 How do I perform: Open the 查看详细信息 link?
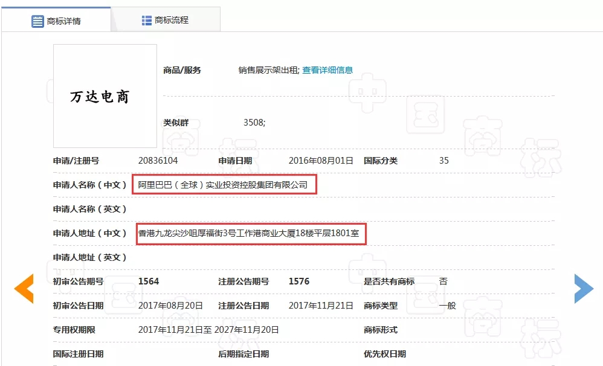[x=327, y=70]
